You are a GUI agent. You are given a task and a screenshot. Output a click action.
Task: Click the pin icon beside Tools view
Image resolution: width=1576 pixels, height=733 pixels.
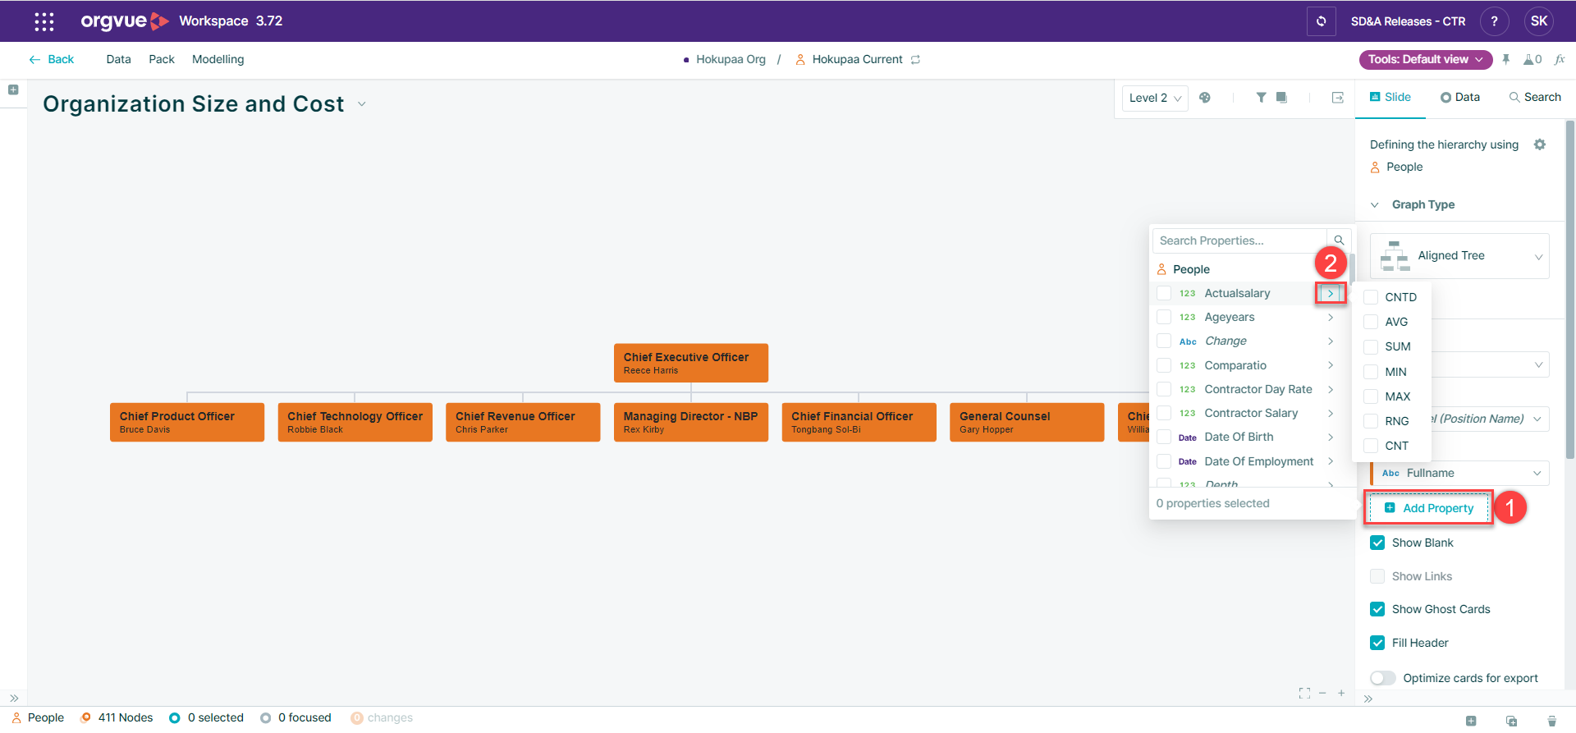[1506, 59]
